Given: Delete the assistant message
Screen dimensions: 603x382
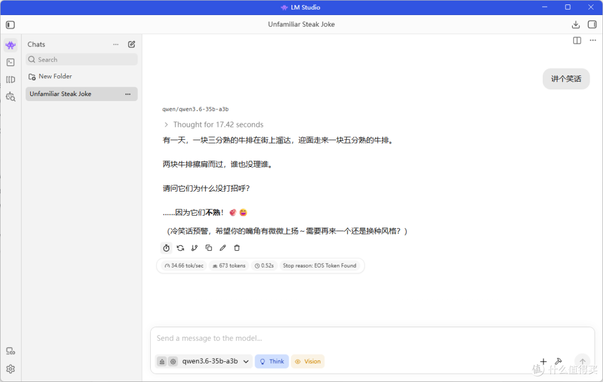Looking at the screenshot, I should (x=237, y=248).
